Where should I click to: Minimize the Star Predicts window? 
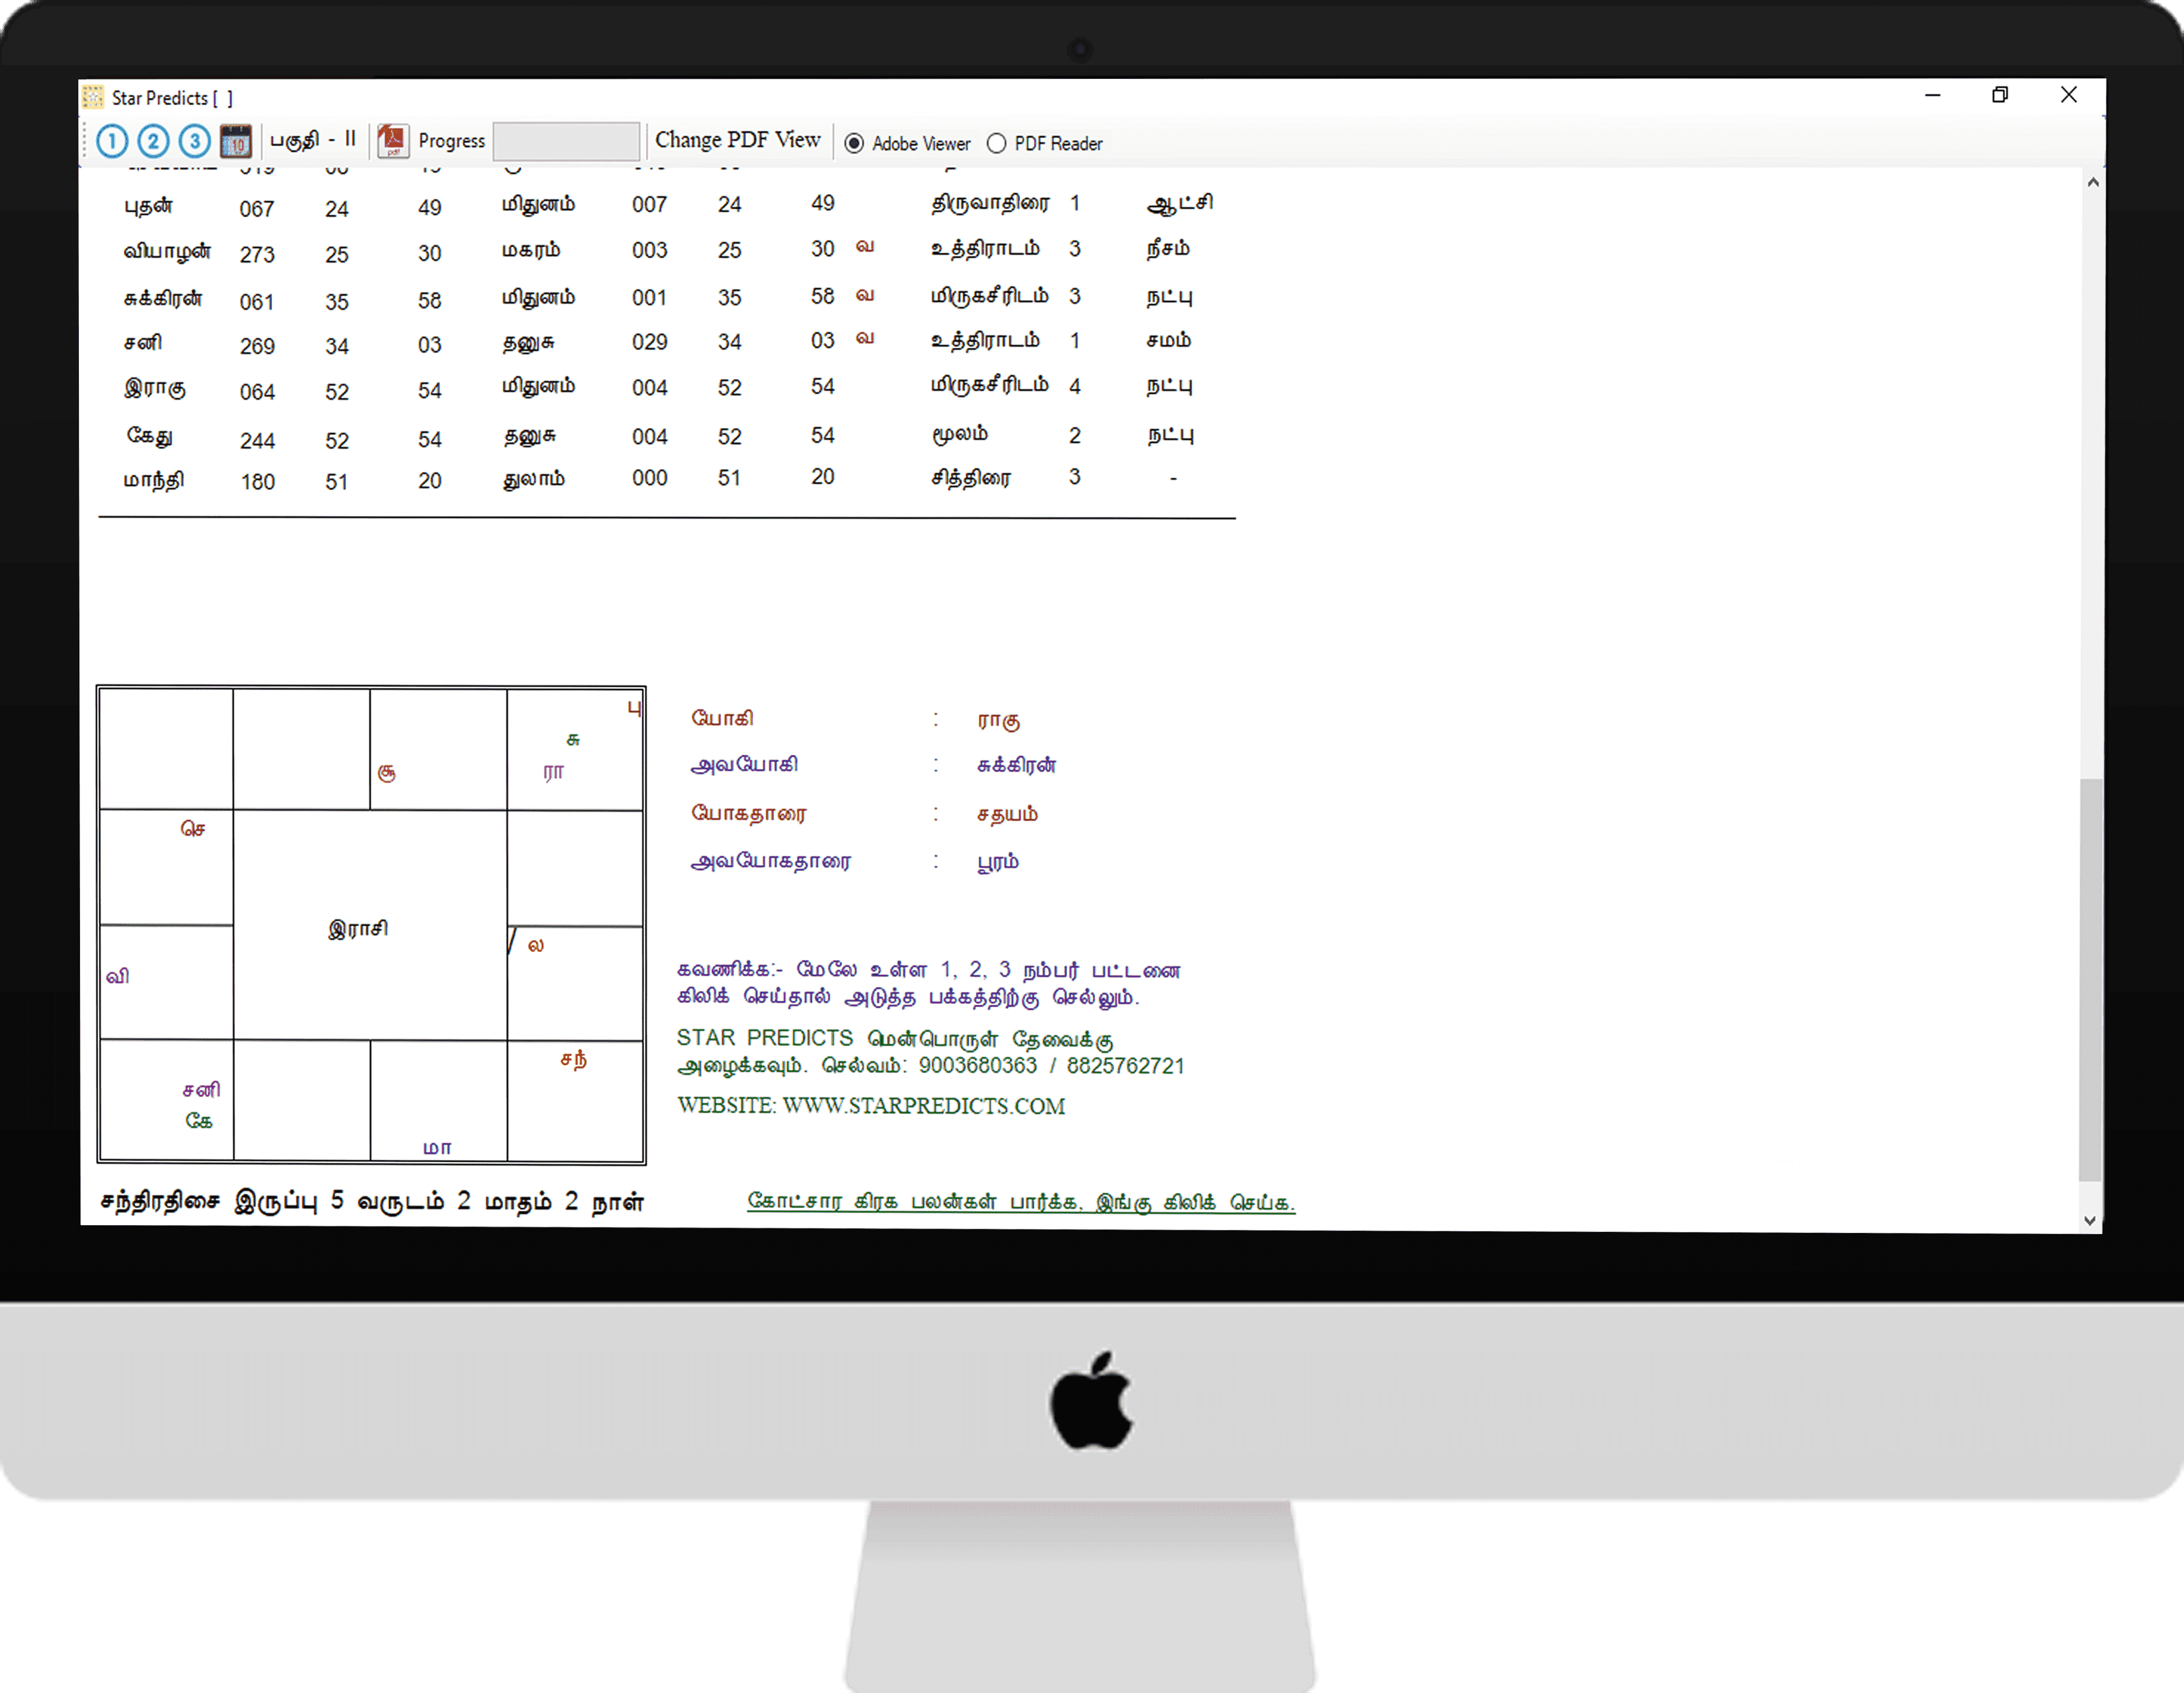point(1933,95)
